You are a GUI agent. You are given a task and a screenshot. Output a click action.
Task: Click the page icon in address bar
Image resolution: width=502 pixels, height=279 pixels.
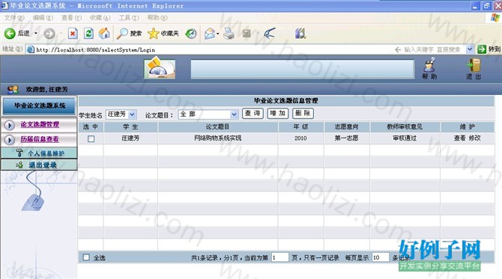click(31, 49)
